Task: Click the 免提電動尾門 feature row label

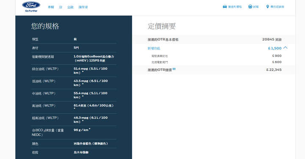Action: tap(160, 62)
